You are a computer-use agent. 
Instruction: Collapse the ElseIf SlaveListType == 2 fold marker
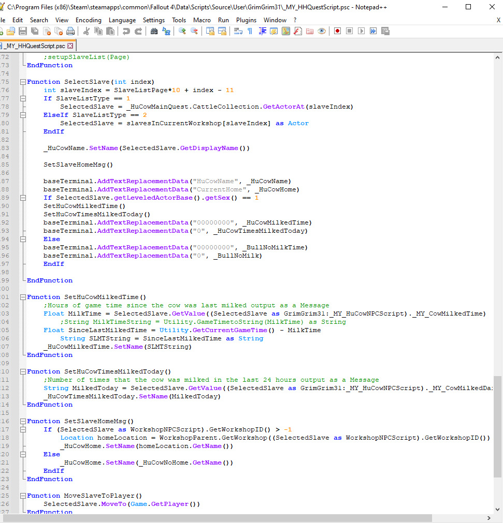click(x=23, y=115)
